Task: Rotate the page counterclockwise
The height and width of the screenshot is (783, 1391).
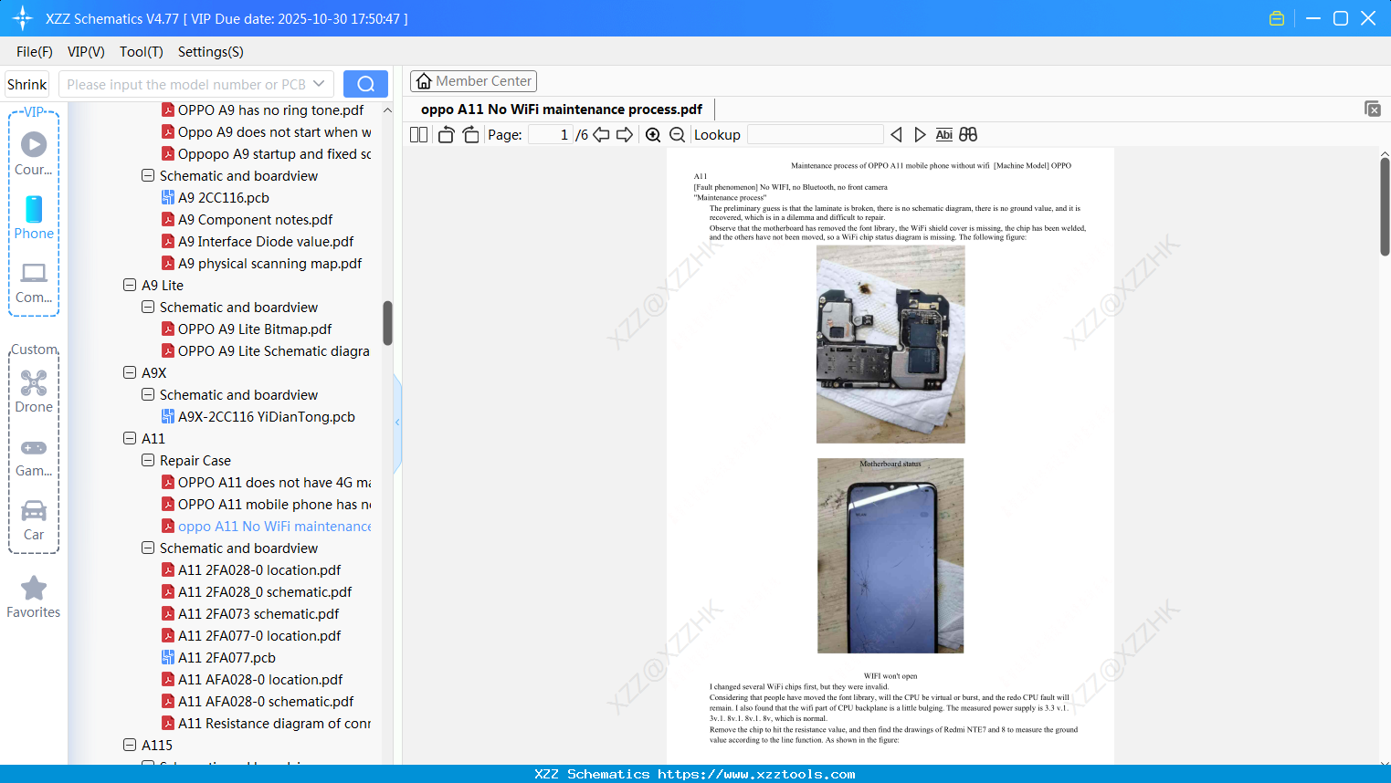Action: [x=446, y=135]
